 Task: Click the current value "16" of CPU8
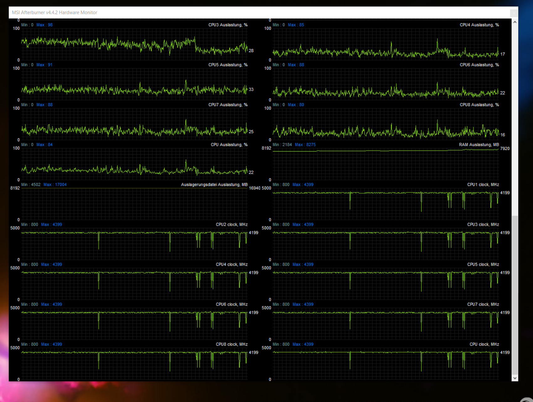(503, 135)
